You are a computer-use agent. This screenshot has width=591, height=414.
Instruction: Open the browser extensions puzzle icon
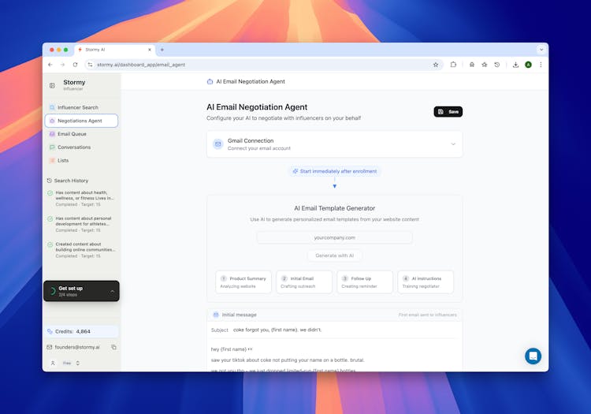(453, 65)
